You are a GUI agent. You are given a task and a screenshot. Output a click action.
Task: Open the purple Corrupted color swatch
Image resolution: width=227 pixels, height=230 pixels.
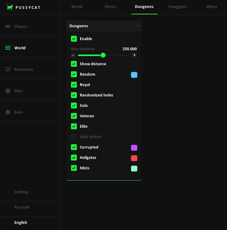(134, 148)
